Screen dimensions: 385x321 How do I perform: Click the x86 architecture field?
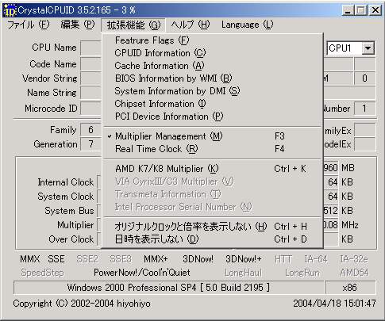(x=350, y=288)
